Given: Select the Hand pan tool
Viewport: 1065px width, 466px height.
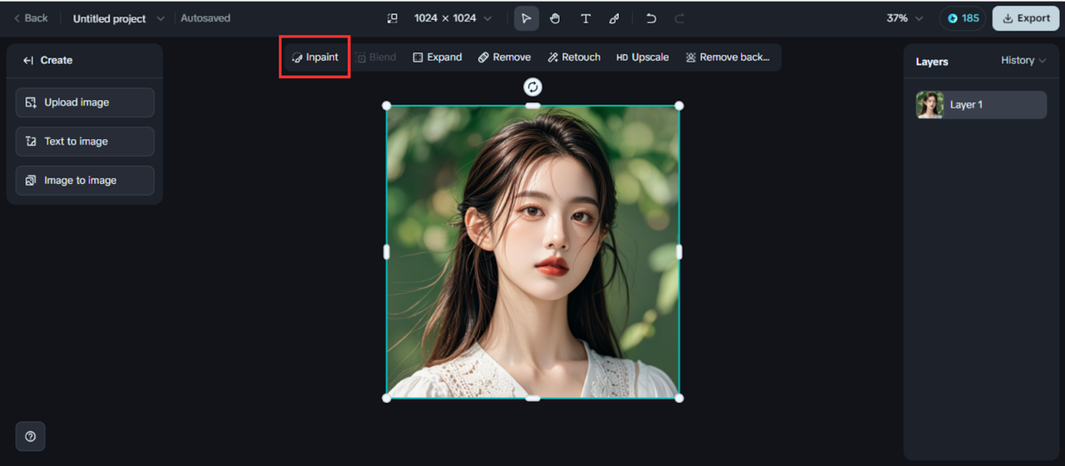Looking at the screenshot, I should click(555, 18).
